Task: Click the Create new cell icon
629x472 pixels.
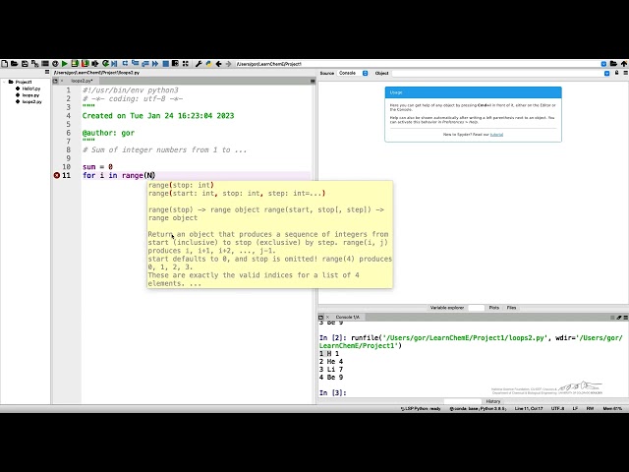Action: 55,63
